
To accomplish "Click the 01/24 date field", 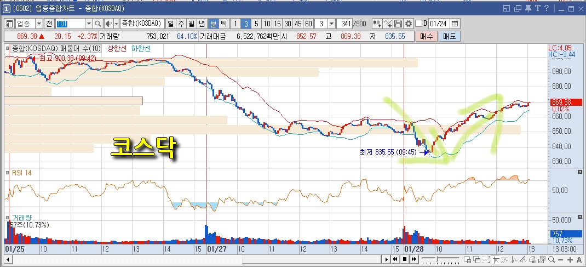I will 439,24.
